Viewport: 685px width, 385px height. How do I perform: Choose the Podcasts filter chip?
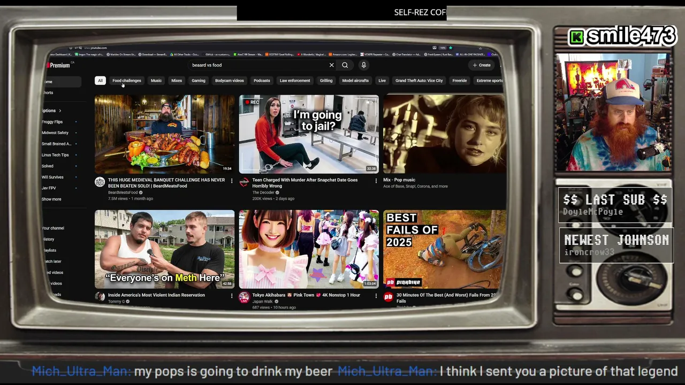(x=262, y=81)
